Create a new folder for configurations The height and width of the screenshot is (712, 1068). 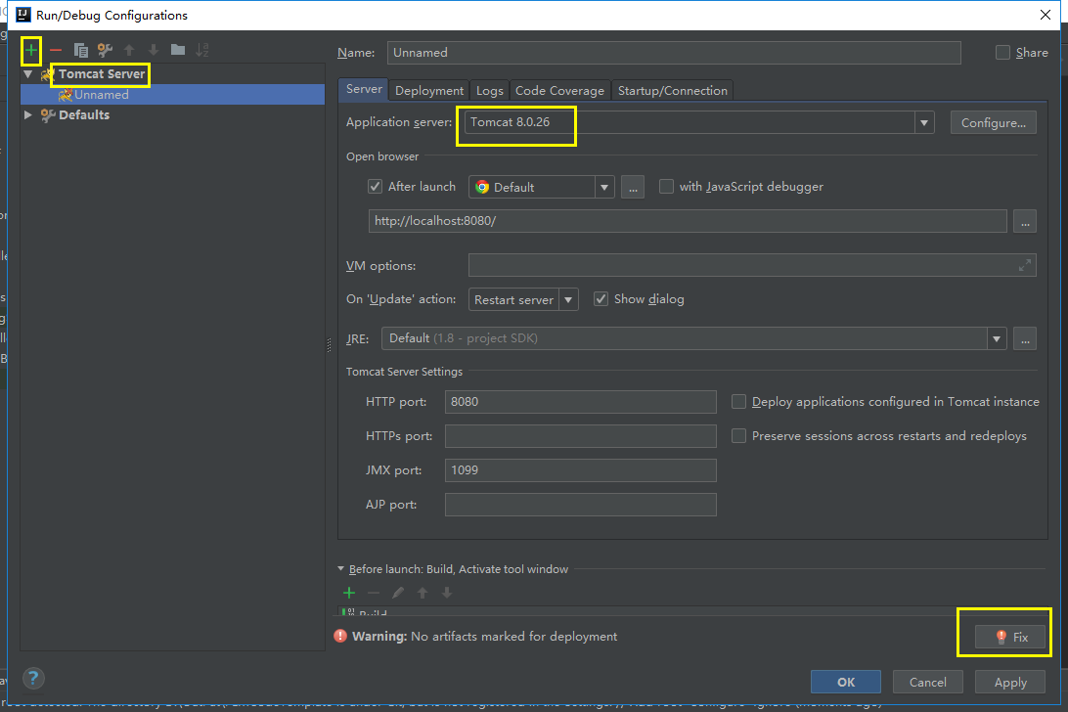(178, 50)
